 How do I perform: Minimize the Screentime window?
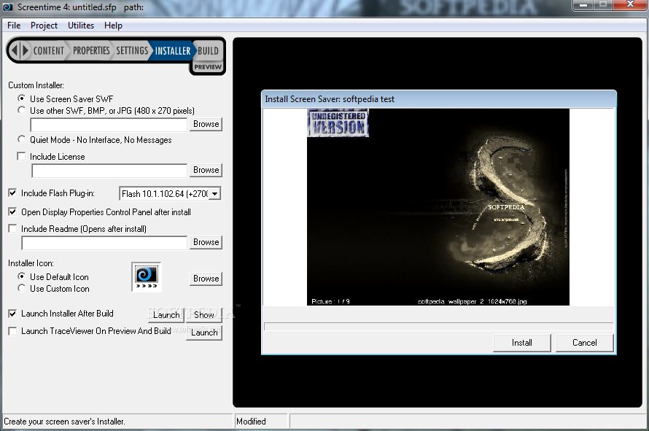(x=583, y=5)
